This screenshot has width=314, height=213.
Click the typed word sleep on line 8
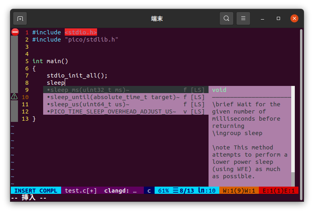(56, 83)
